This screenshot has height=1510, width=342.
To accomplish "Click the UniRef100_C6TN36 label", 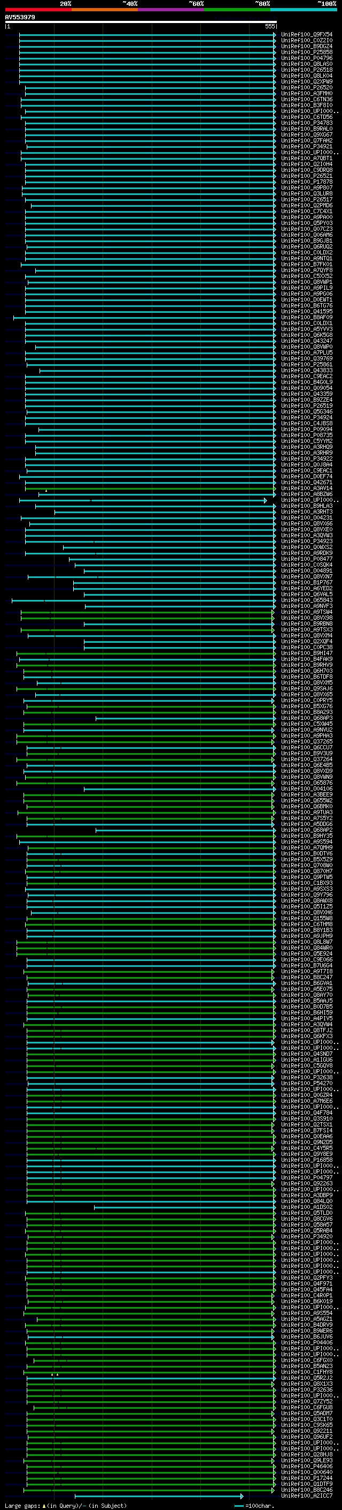I will [x=307, y=99].
